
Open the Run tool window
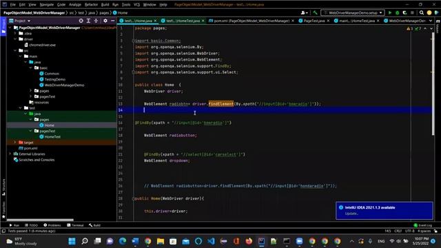point(14,225)
